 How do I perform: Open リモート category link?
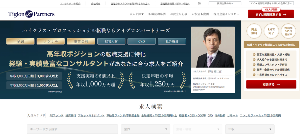point(233,115)
